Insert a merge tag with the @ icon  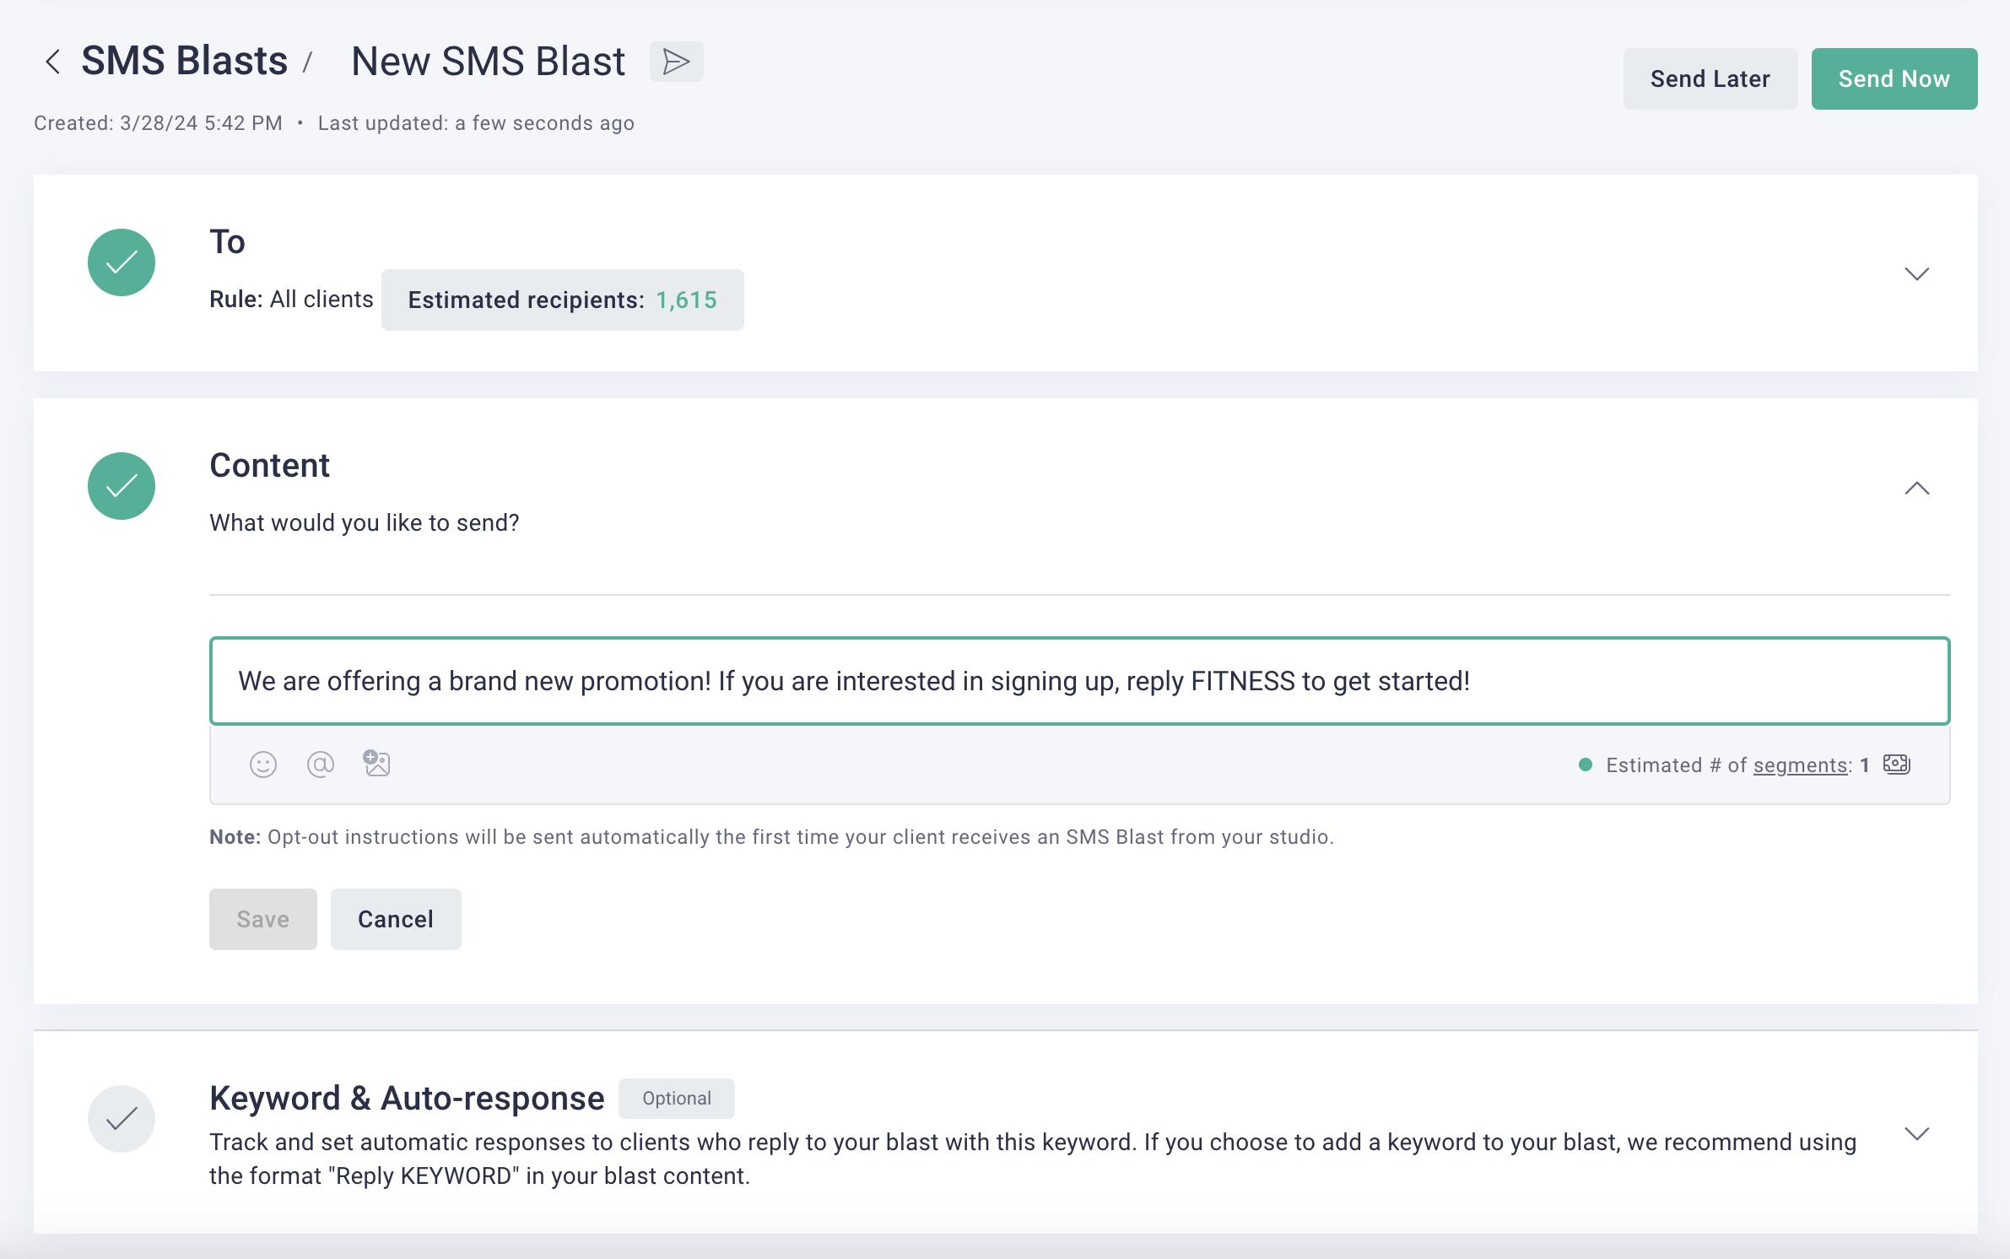(x=321, y=765)
